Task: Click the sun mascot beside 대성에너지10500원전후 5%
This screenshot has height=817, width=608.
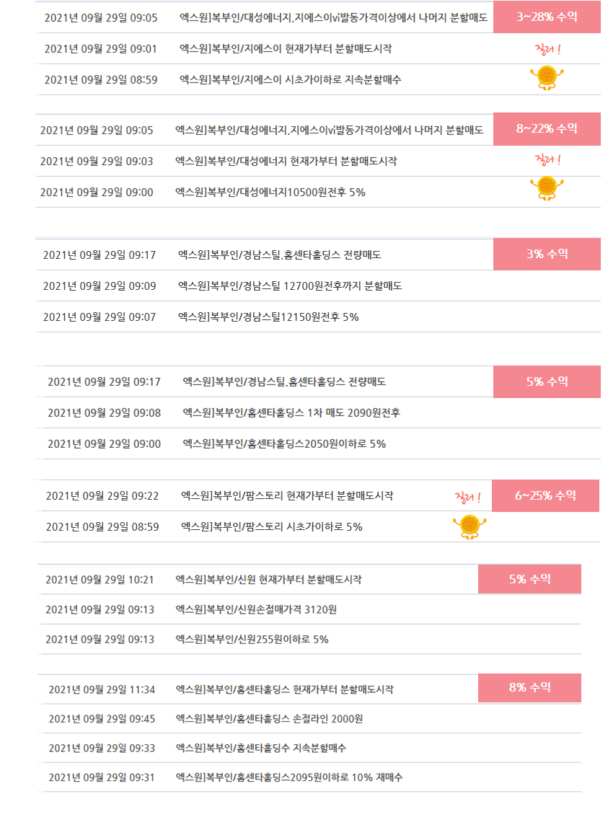Action: click(547, 189)
